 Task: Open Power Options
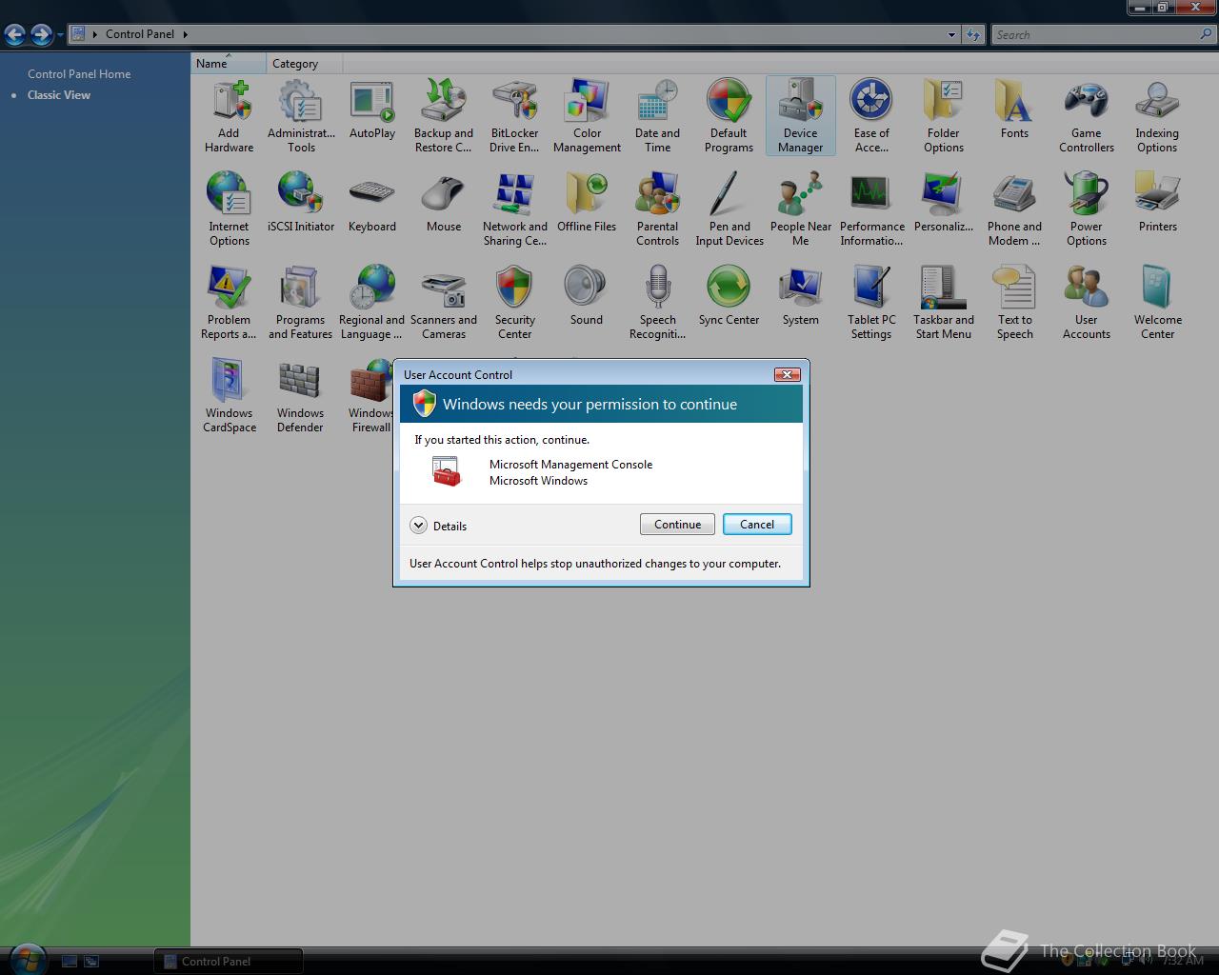tap(1087, 209)
